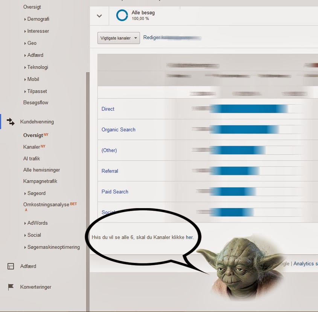Open the Paid Search channel link
The width and height of the screenshot is (318, 312).
tap(115, 192)
